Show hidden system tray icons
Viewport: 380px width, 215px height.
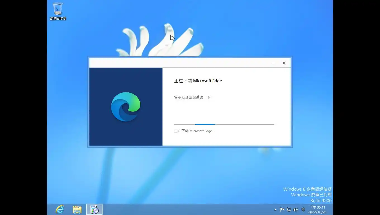275,209
